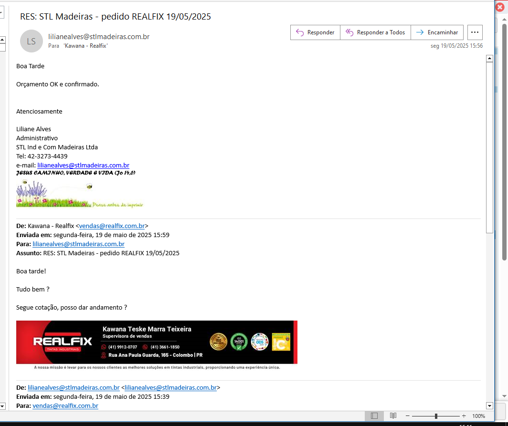Open zoom dialog via 100% label
This screenshot has height=426, width=508.
click(478, 416)
